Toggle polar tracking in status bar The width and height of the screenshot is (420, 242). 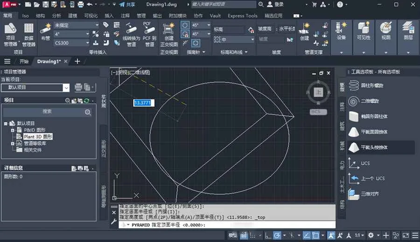coord(277,235)
